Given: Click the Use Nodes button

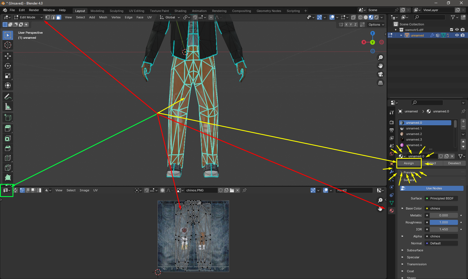Looking at the screenshot, I should [434, 188].
